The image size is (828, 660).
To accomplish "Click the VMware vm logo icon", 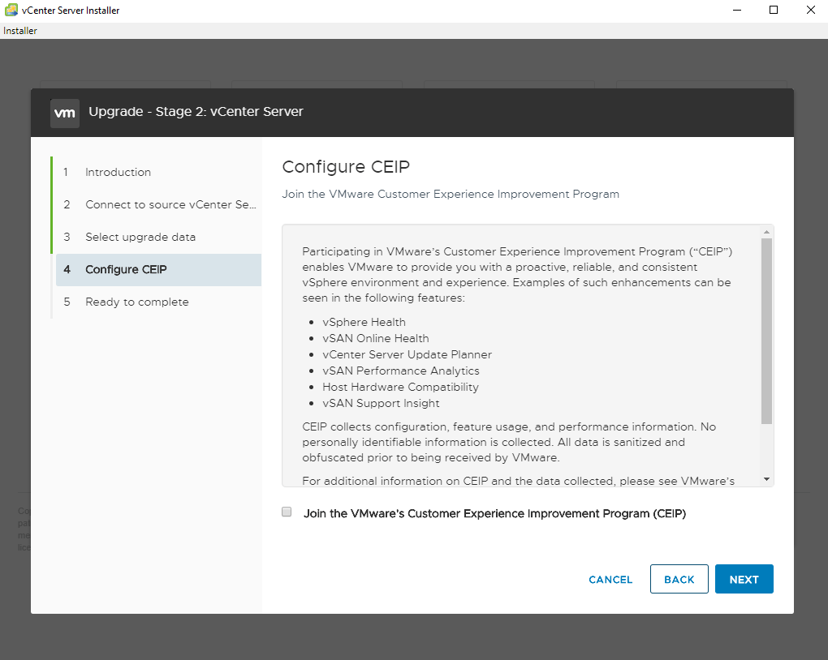I will (65, 114).
